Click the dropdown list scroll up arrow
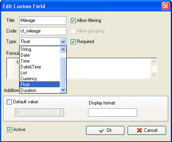 (63, 49)
